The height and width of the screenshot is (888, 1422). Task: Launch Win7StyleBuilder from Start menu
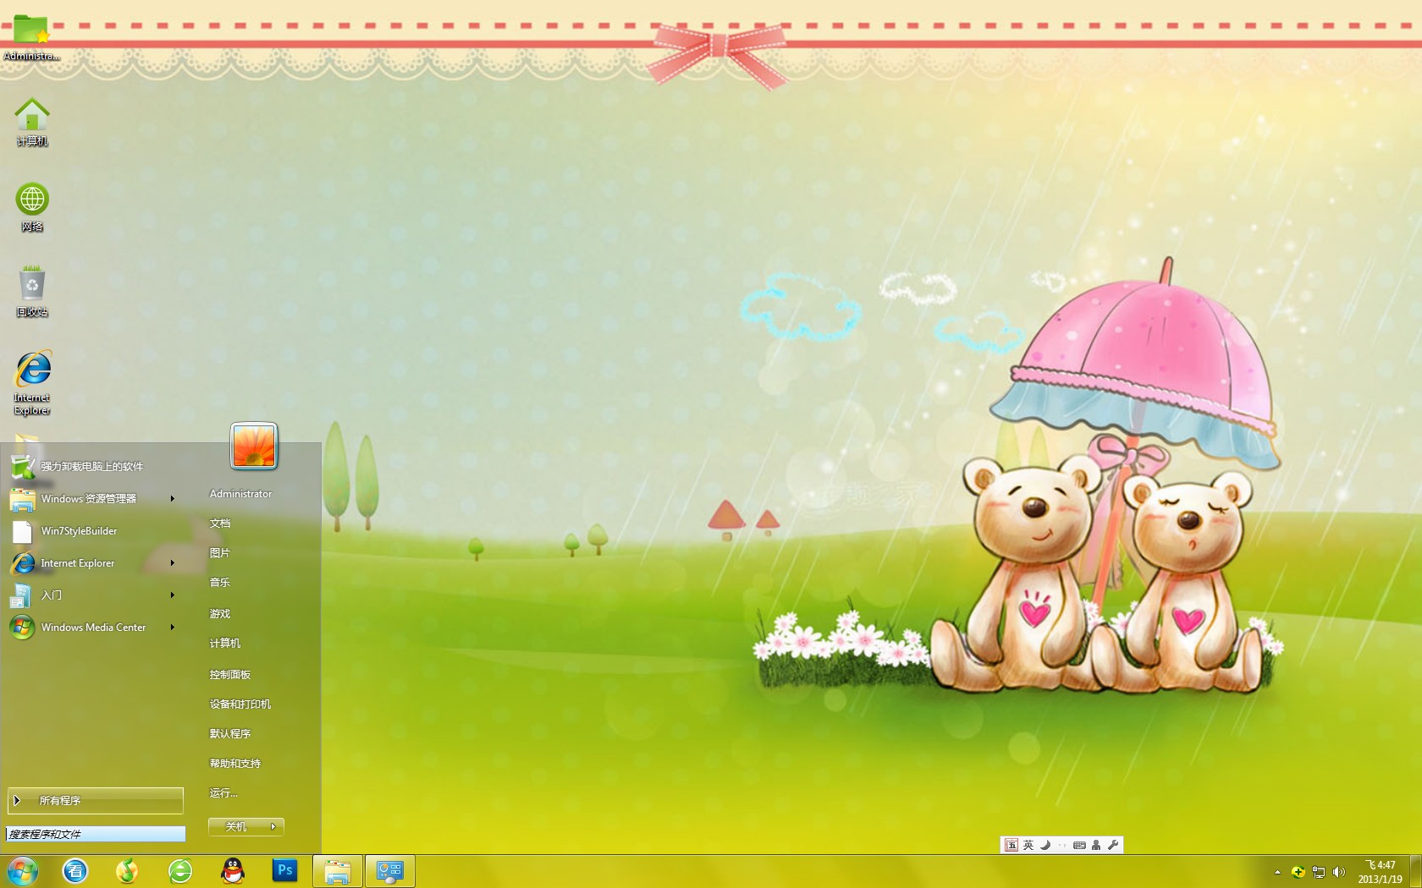(x=91, y=531)
